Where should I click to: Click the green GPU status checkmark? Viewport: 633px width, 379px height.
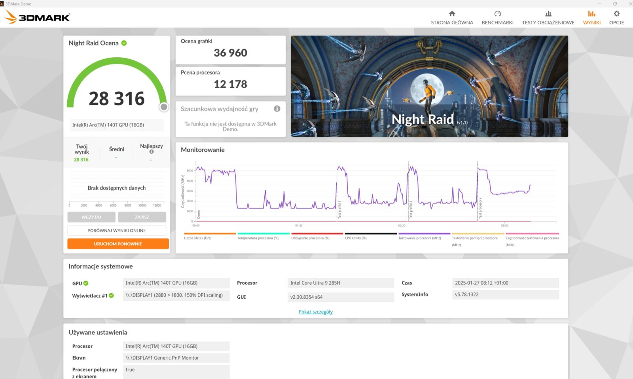click(86, 283)
